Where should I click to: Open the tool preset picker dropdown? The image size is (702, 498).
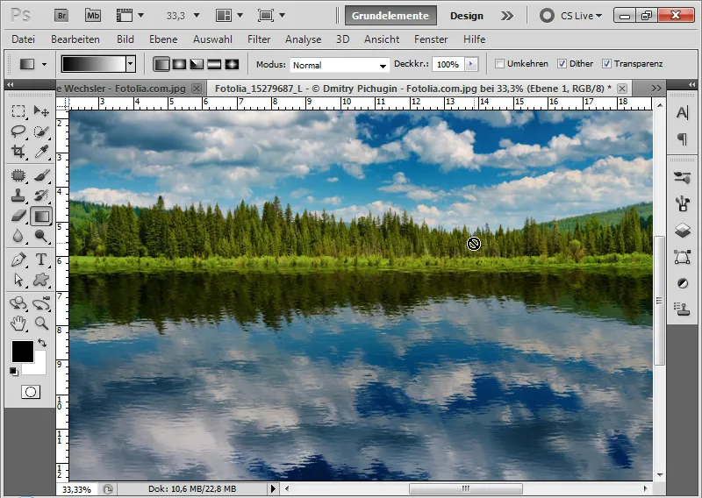(x=44, y=64)
